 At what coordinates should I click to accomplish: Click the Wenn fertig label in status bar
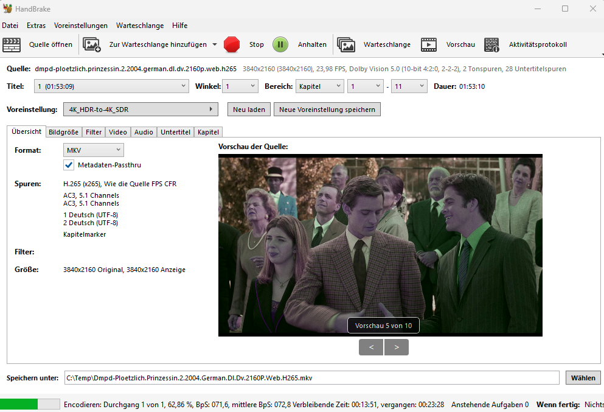pos(558,405)
